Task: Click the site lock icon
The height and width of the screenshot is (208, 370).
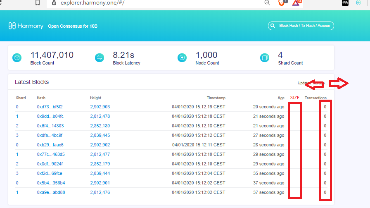Action: click(54, 3)
